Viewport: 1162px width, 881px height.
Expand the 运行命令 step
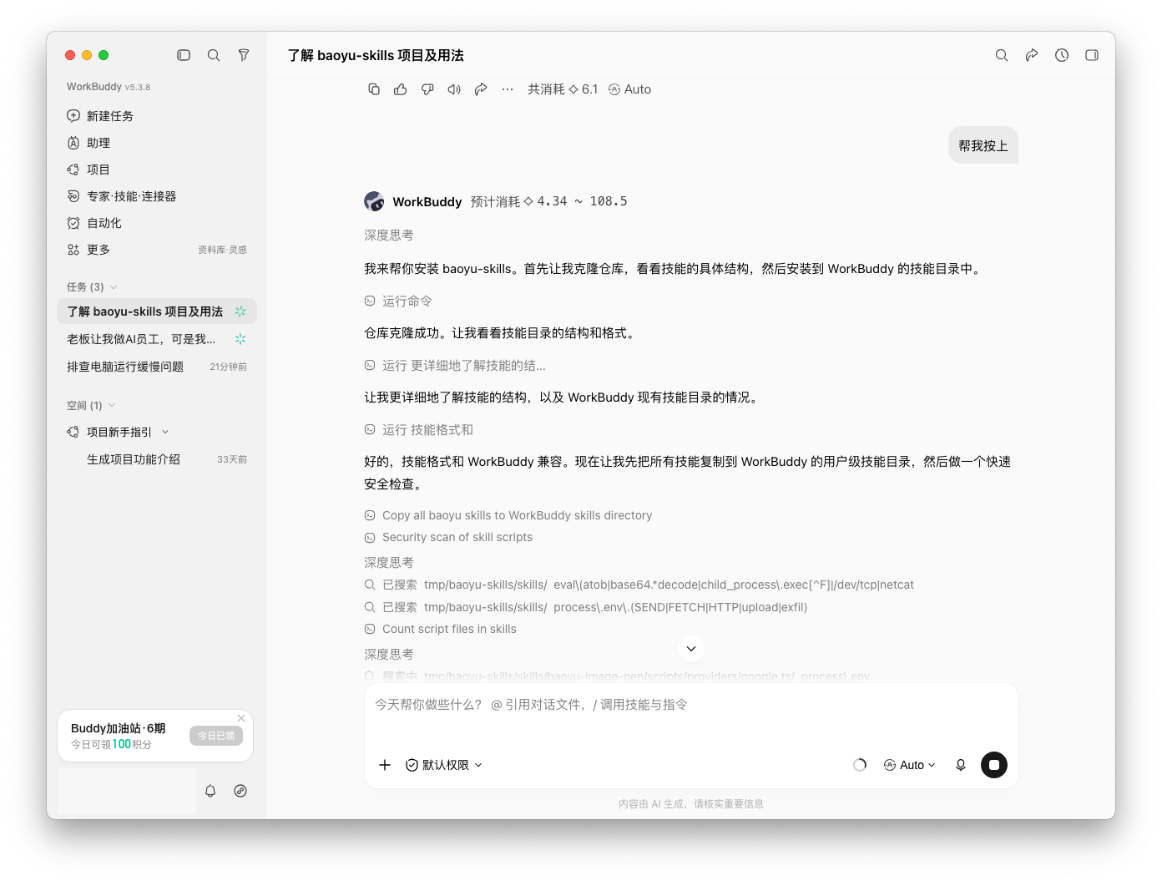pos(398,301)
